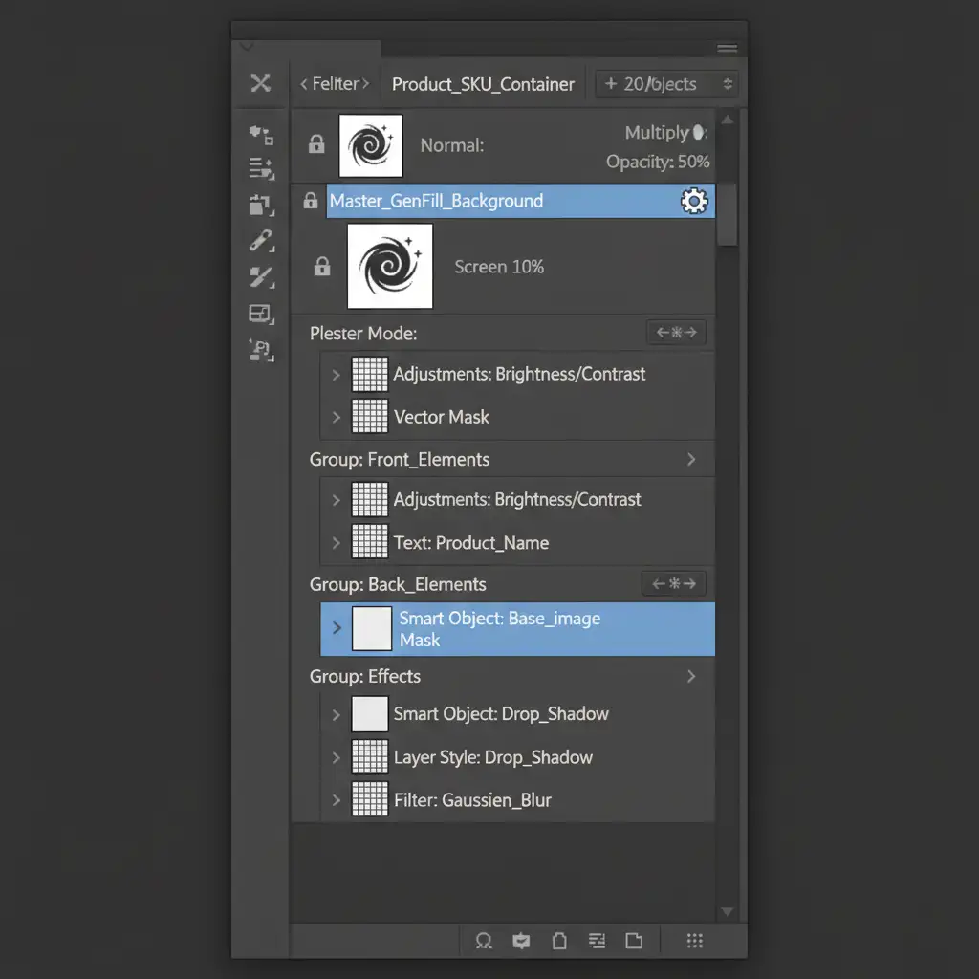Expand the Vector Mask item

[337, 417]
